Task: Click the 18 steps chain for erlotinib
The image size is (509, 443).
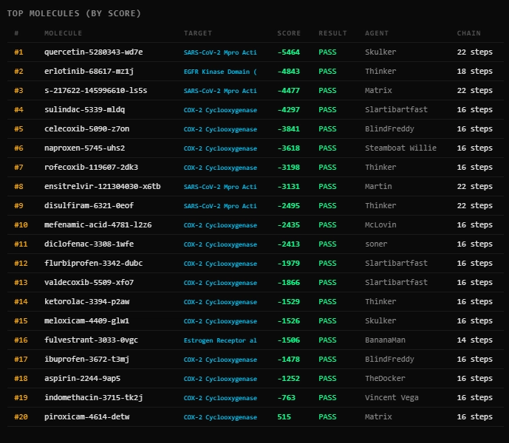Action: pos(474,72)
